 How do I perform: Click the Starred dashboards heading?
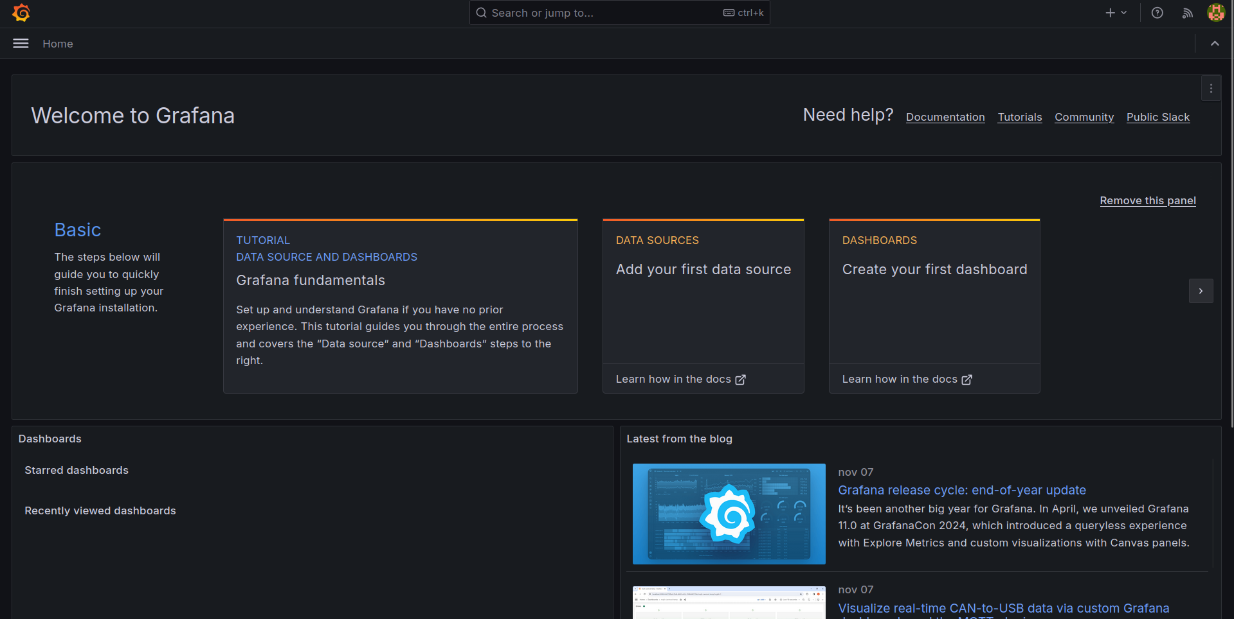[77, 470]
